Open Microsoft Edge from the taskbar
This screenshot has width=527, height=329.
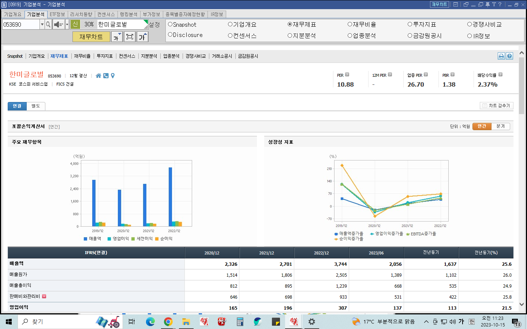point(150,322)
